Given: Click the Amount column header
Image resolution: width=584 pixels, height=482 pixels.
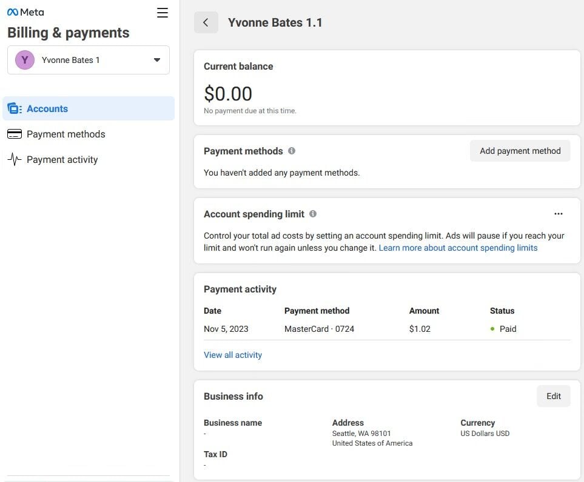Looking at the screenshot, I should pyautogui.click(x=425, y=311).
